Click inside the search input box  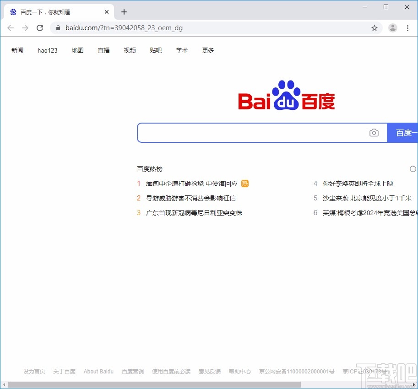(x=252, y=133)
